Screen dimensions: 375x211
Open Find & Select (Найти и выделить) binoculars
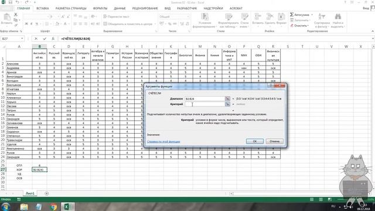[337, 21]
